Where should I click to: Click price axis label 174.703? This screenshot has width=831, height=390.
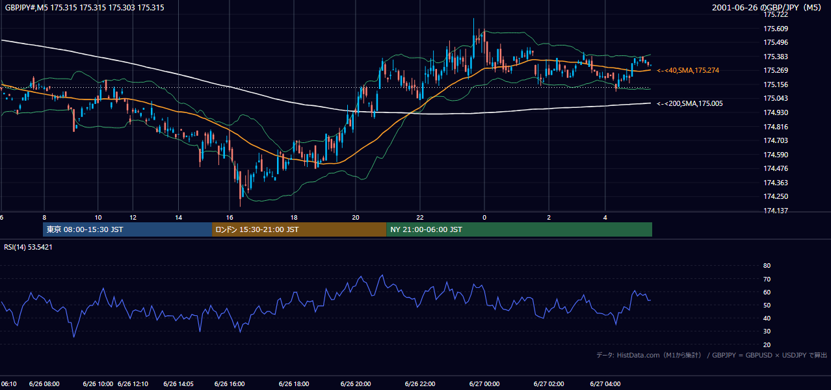pyautogui.click(x=775, y=140)
